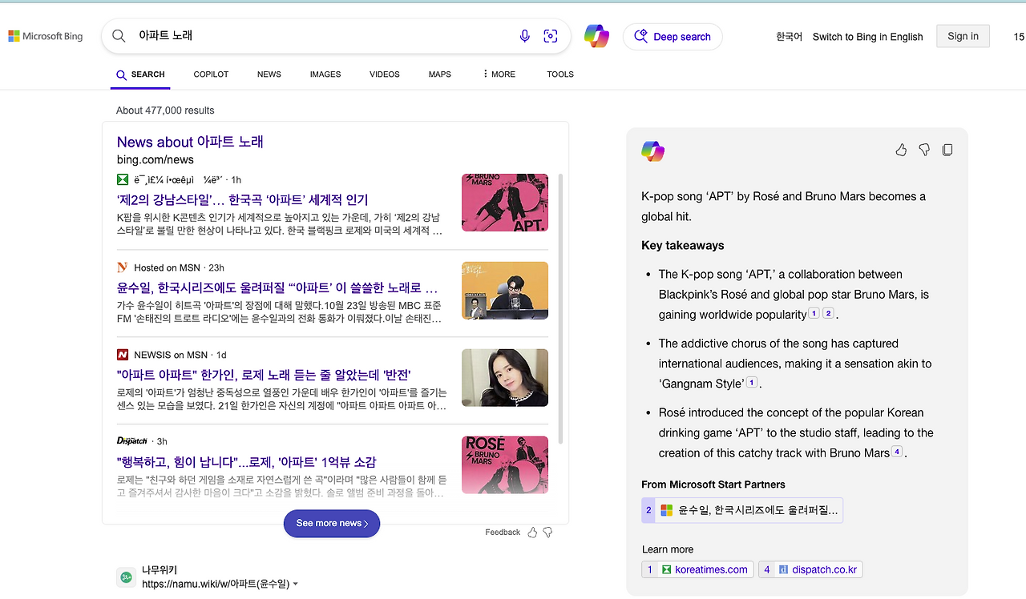Click citation 4 after 'Bruno Mars'

(898, 452)
